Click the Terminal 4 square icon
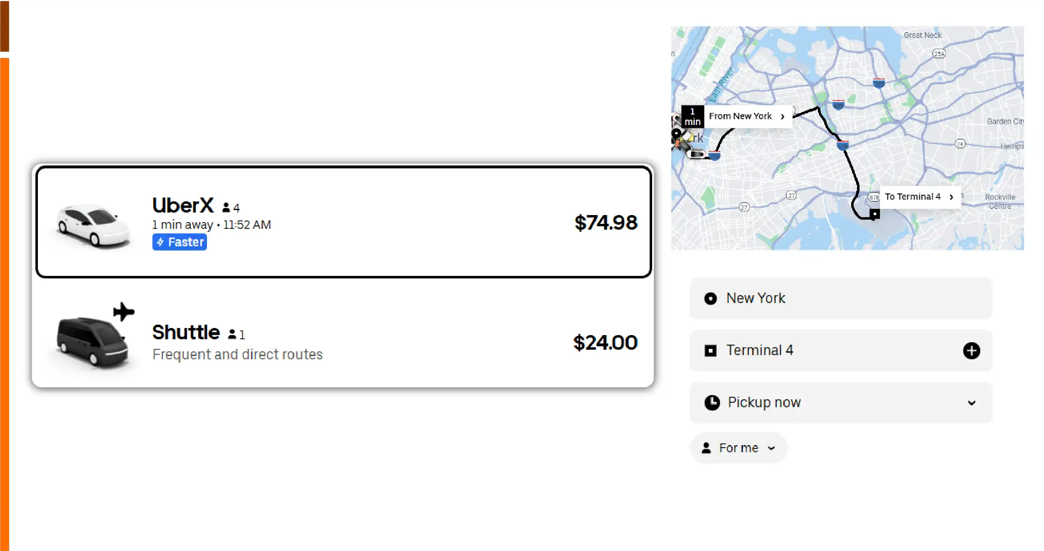The width and height of the screenshot is (1044, 551). [x=710, y=351]
